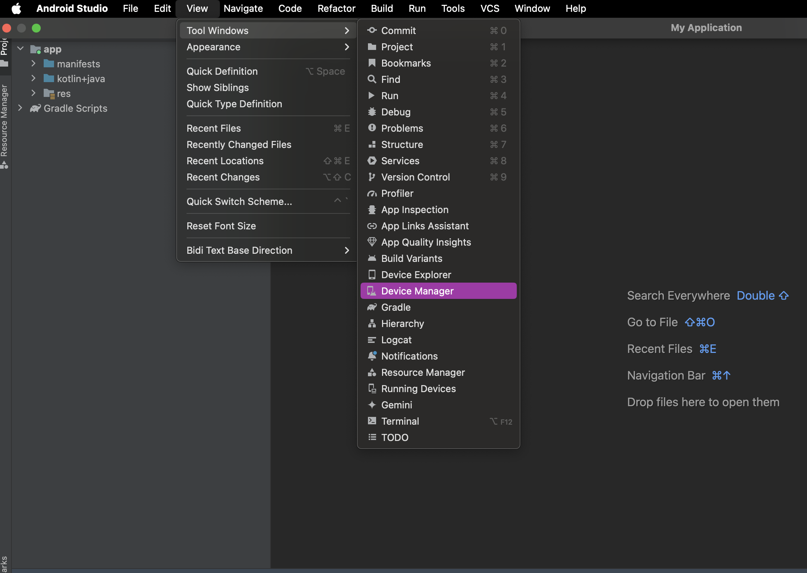
Task: Click the app project root item
Action: 53,48
